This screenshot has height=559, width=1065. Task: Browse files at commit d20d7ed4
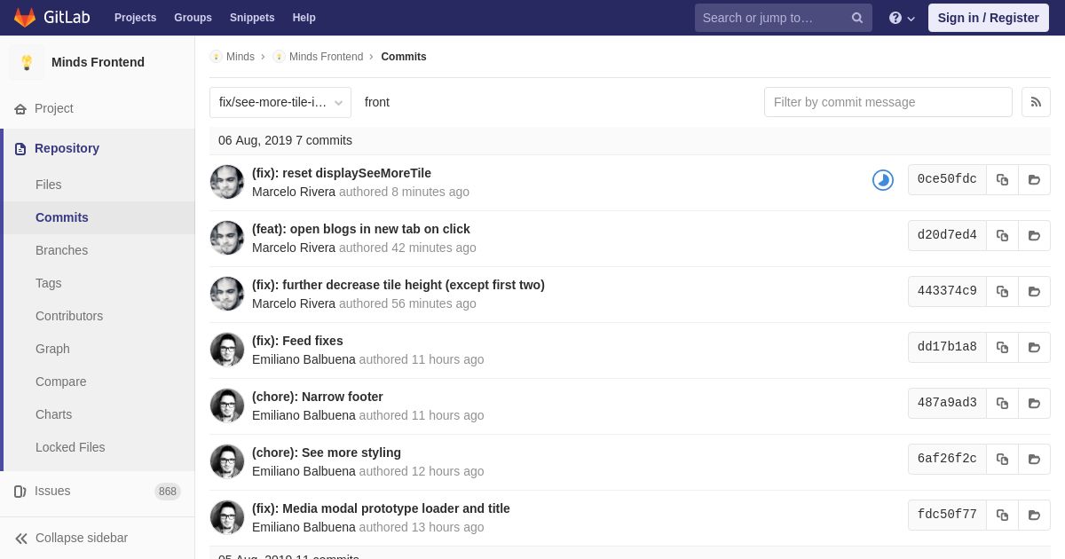[1034, 235]
